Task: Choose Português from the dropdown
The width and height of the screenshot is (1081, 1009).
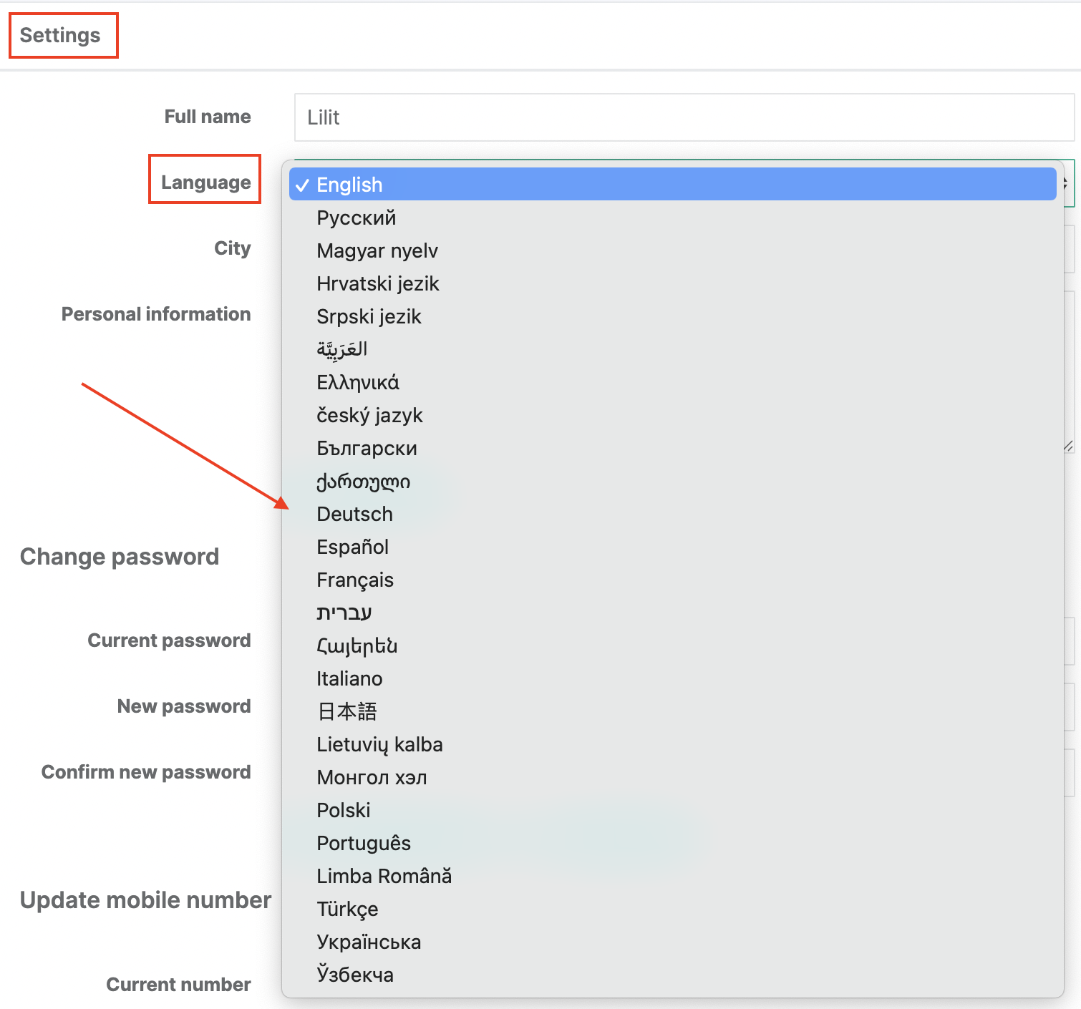Action: (364, 843)
